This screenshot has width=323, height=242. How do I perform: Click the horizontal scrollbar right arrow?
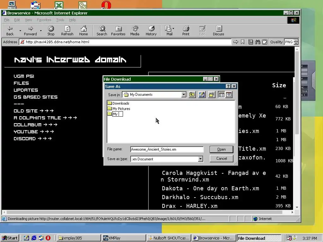(292, 212)
